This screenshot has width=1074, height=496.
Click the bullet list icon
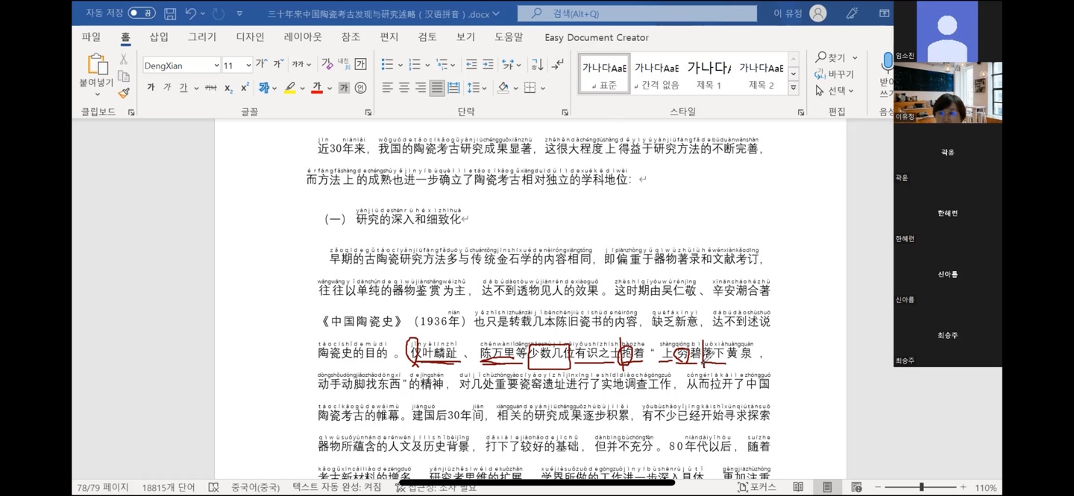(x=387, y=65)
